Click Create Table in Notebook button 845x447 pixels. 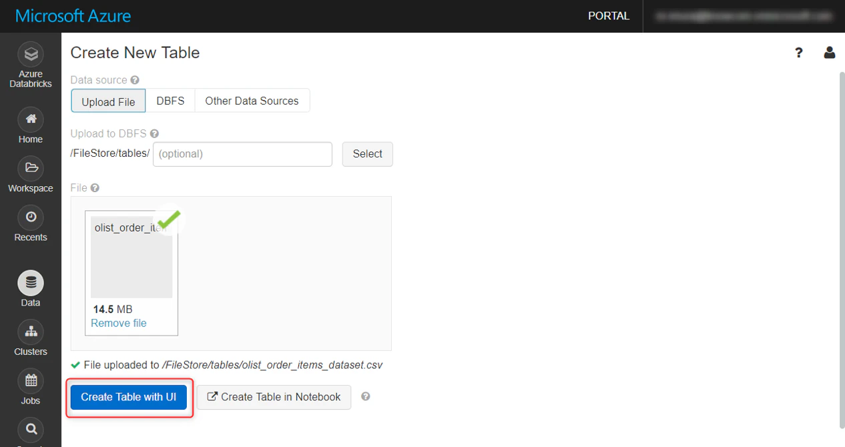coord(274,397)
